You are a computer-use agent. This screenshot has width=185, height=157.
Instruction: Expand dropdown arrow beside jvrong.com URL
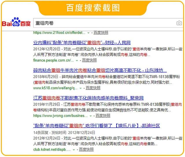(90, 116)
